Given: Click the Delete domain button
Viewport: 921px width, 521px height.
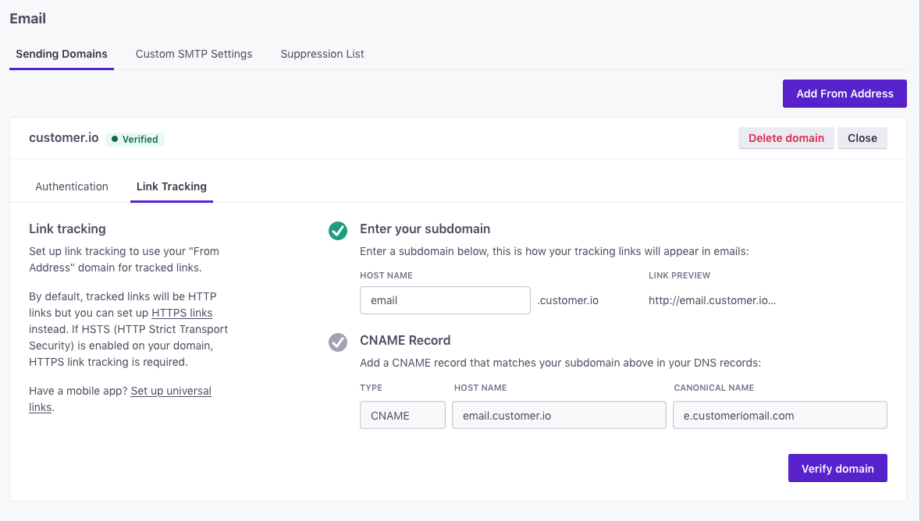Looking at the screenshot, I should tap(786, 138).
